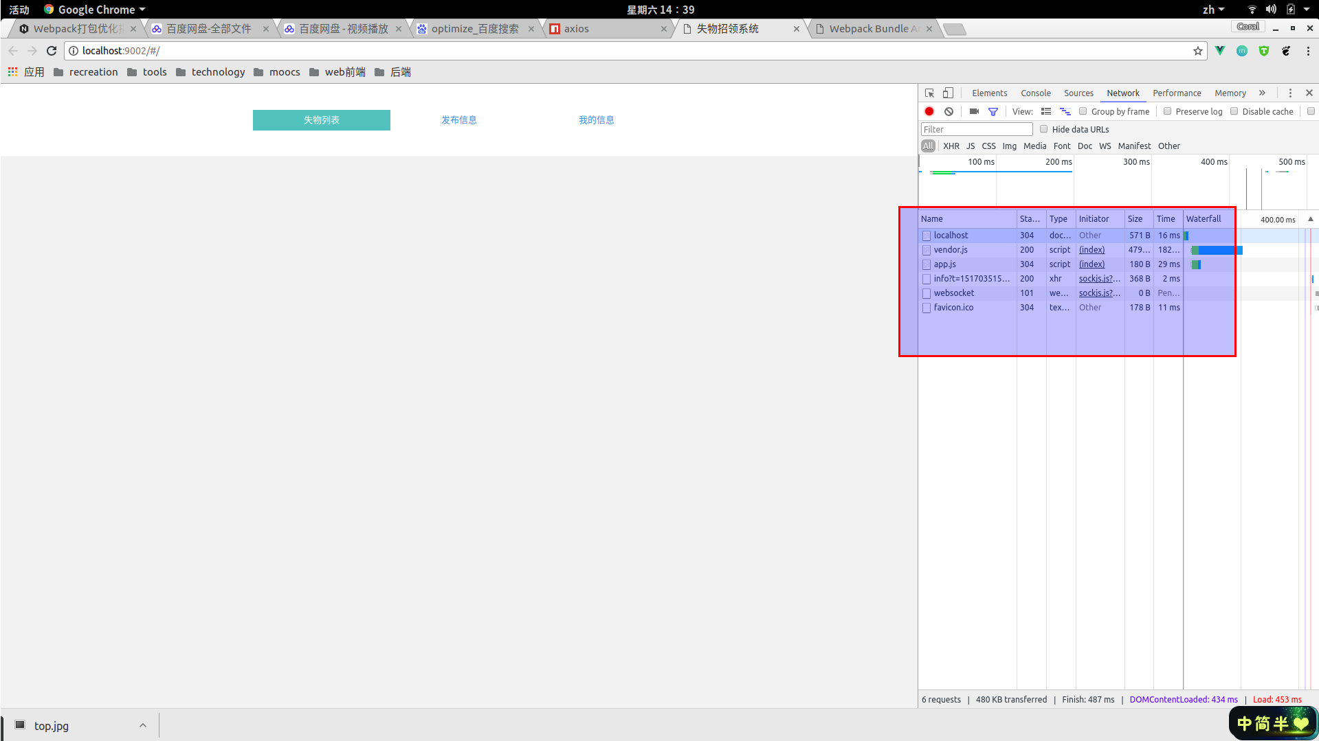Open the 发布信息 link
The width and height of the screenshot is (1319, 741).
458,119
